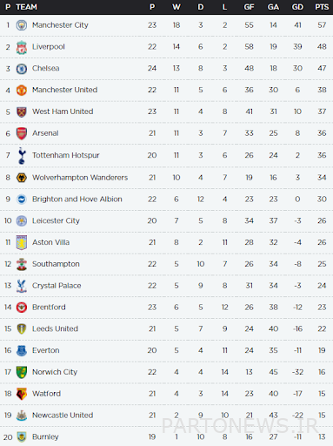Select the TEAM column header

pos(26,7)
